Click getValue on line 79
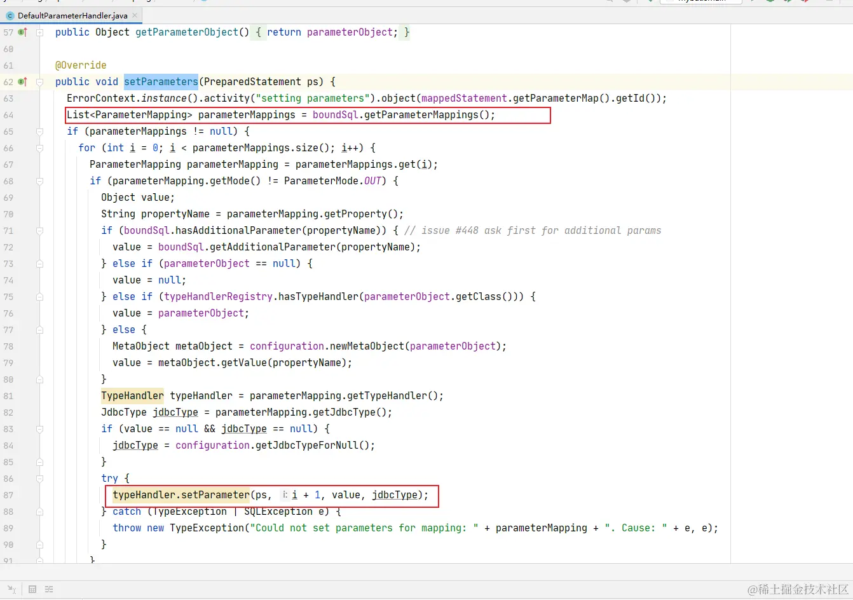This screenshot has height=600, width=853. (244, 362)
